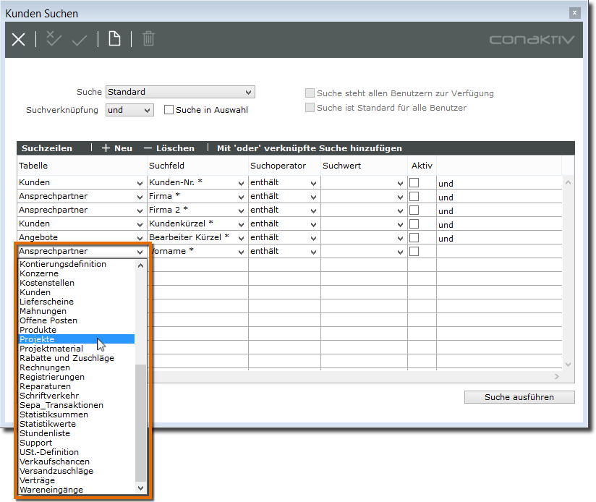Screen dimensions: 596x502
Task: Click scroll down arrow of dropdown list
Action: [140, 488]
